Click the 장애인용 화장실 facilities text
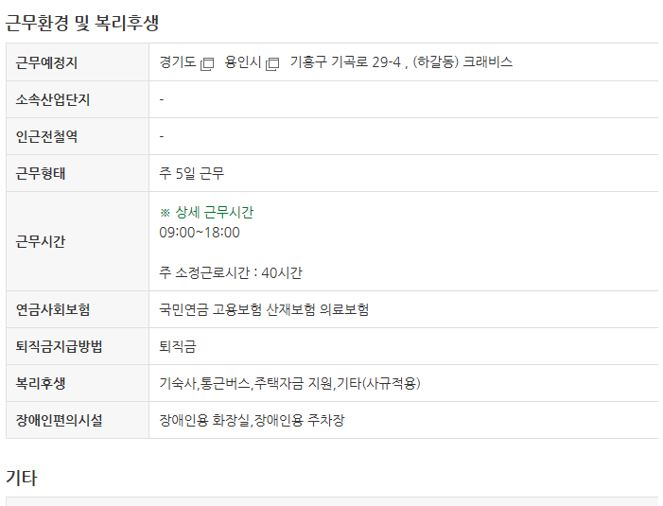The width and height of the screenshot is (663, 506). tap(205, 420)
